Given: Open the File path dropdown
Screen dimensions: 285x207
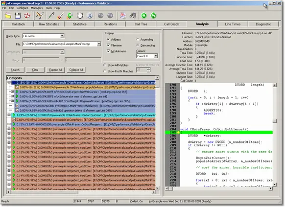Looking at the screenshot, I should click(99, 44).
